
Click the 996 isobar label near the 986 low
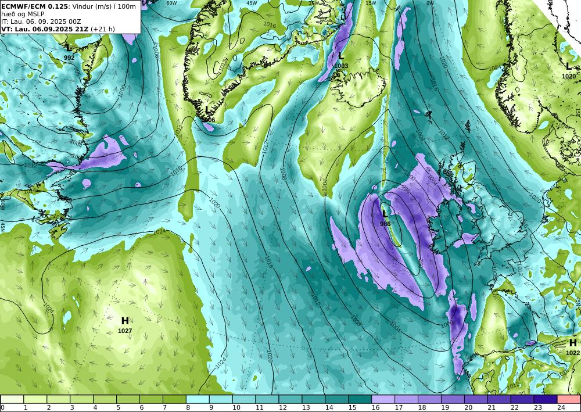click(406, 189)
